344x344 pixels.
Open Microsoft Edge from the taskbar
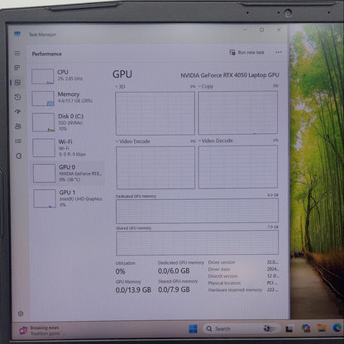[x=337, y=327]
